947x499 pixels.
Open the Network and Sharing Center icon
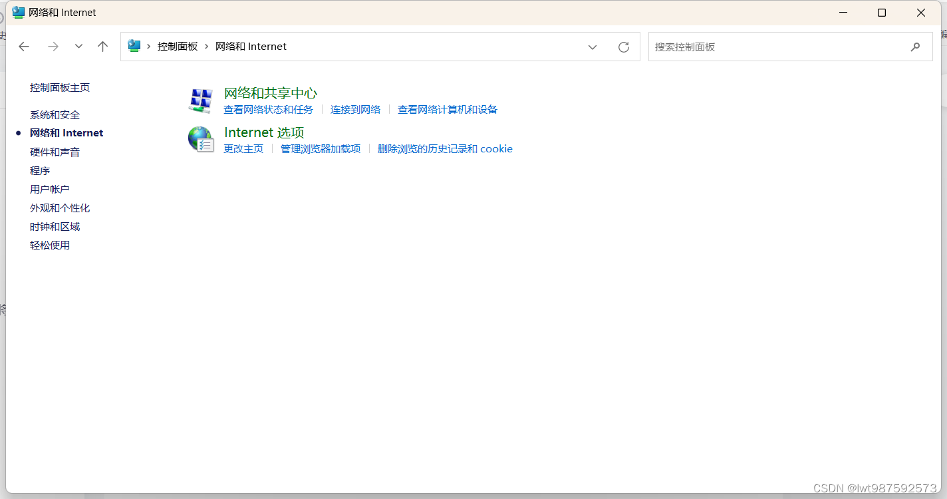coord(201,100)
